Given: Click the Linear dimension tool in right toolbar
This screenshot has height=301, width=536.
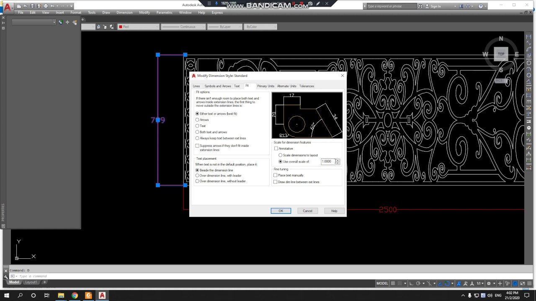Looking at the screenshot, I should click(x=529, y=36).
